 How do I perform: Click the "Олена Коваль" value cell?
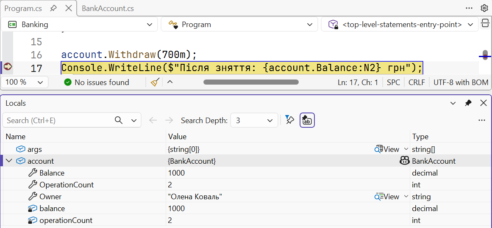(x=195, y=197)
